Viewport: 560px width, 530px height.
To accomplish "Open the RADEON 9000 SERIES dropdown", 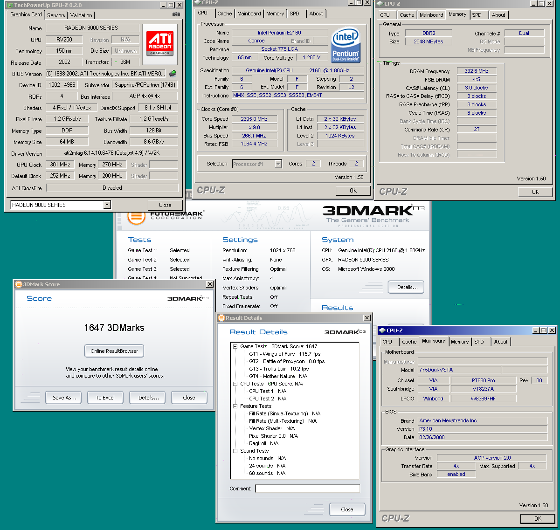I will coord(107,205).
